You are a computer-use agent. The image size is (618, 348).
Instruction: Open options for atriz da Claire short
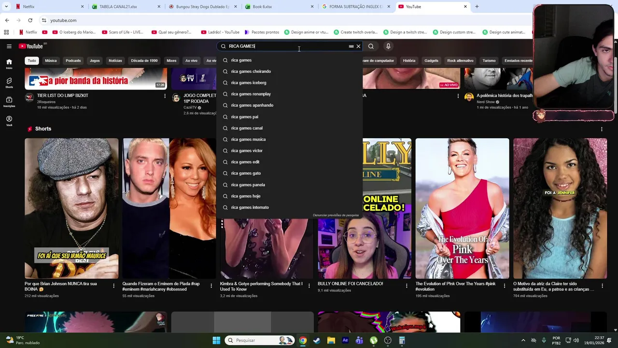click(602, 286)
